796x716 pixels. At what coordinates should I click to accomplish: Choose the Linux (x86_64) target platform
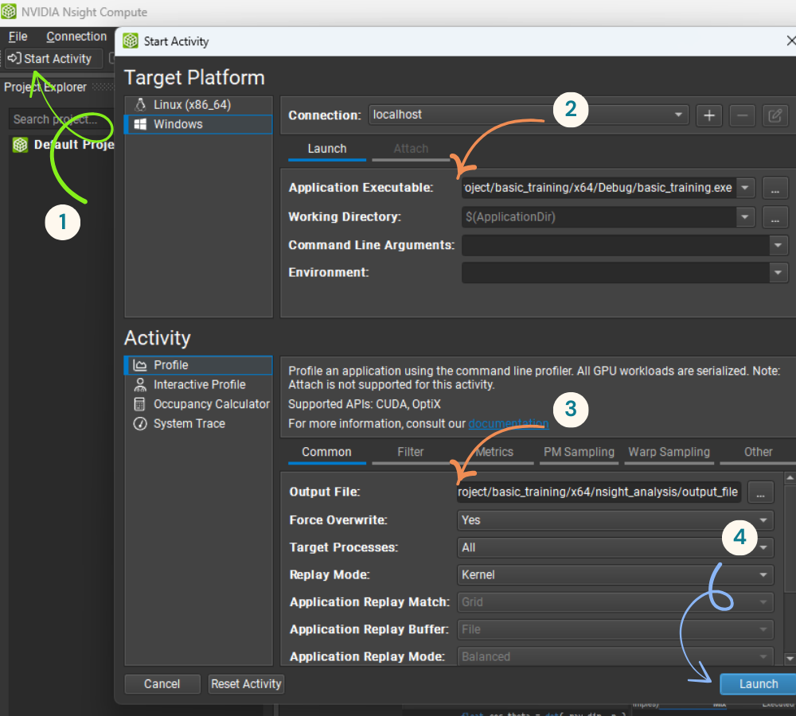click(x=198, y=104)
